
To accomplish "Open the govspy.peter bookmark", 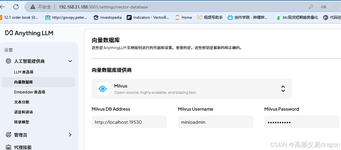I will (x=66, y=17).
